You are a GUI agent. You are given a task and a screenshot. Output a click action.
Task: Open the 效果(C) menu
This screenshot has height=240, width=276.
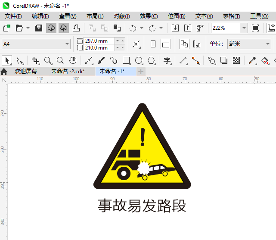[149, 16]
